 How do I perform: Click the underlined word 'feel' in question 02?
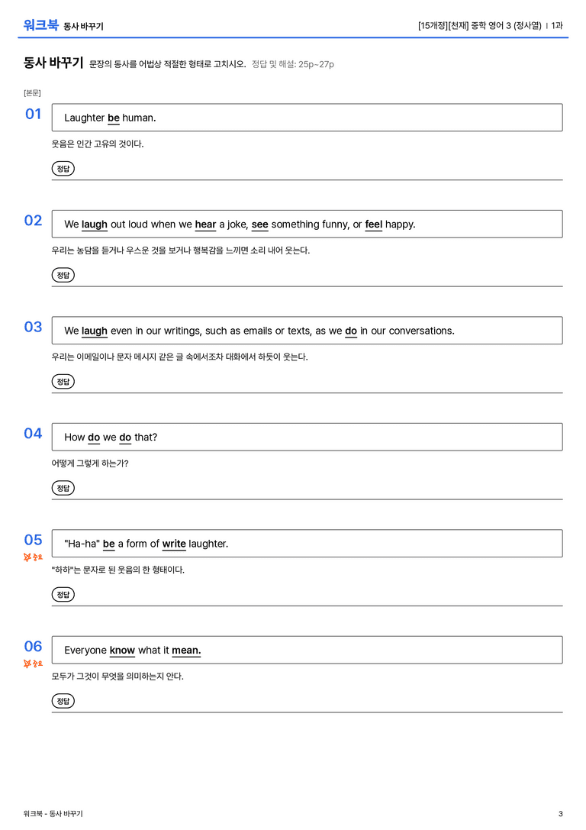click(x=373, y=224)
